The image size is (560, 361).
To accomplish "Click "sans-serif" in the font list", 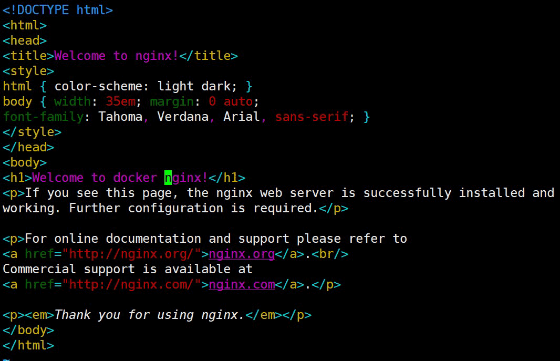I will pyautogui.click(x=312, y=117).
